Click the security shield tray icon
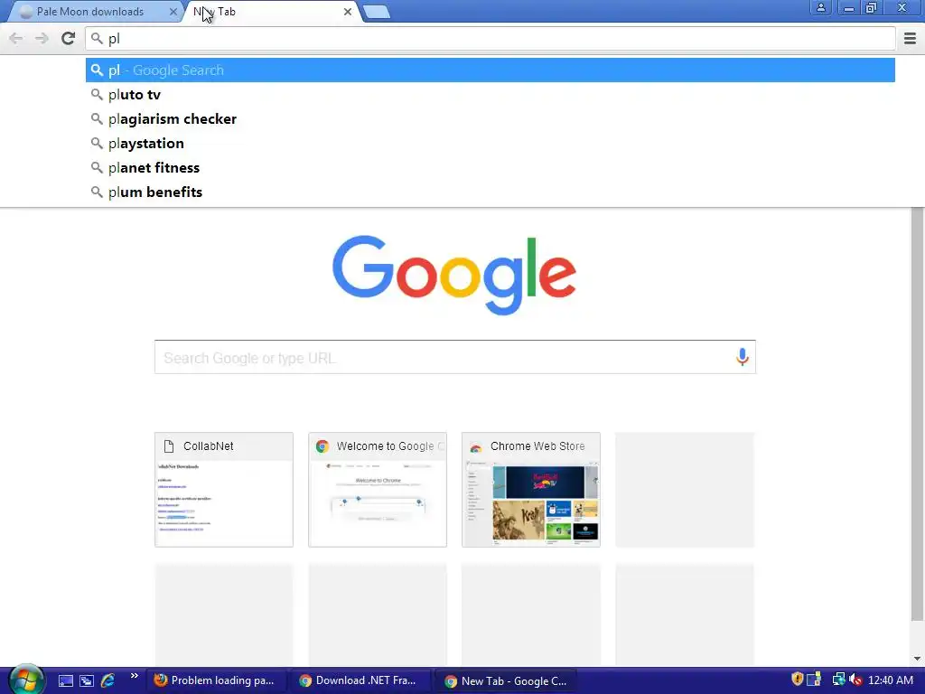Screen dimensions: 925x694 tap(797, 680)
